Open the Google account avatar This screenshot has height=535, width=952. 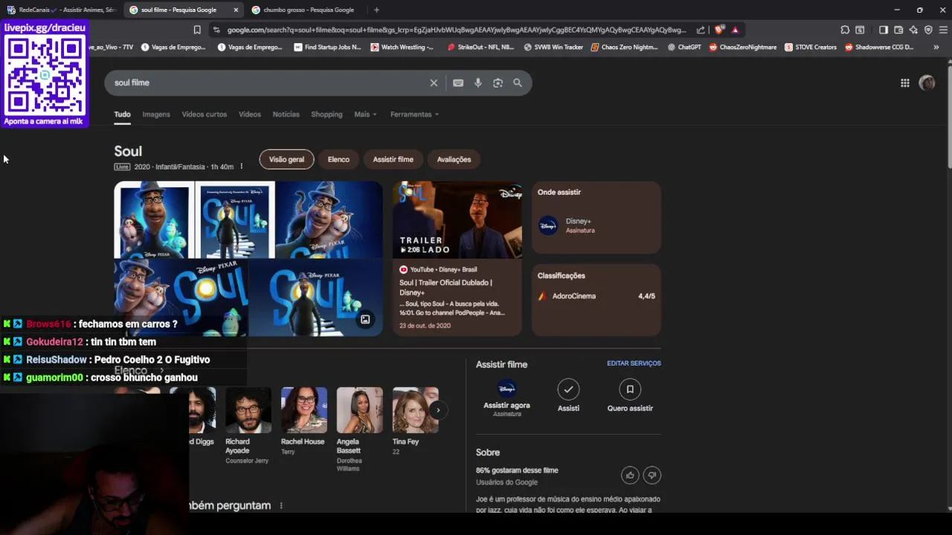927,83
